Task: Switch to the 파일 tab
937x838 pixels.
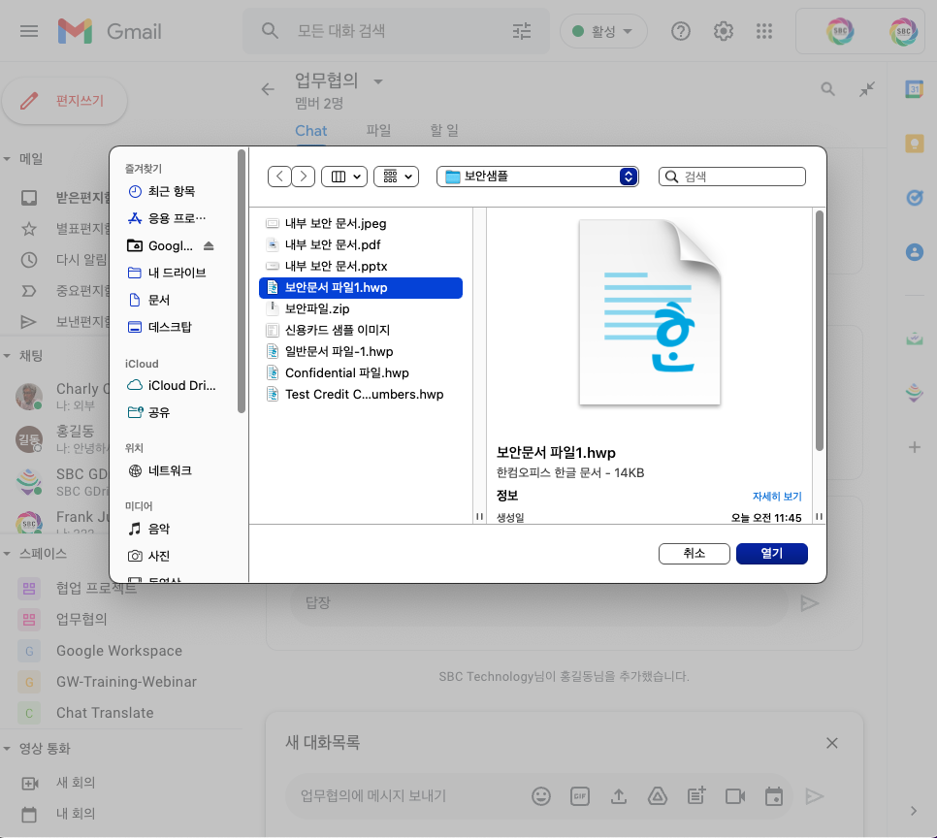Action: (378, 131)
